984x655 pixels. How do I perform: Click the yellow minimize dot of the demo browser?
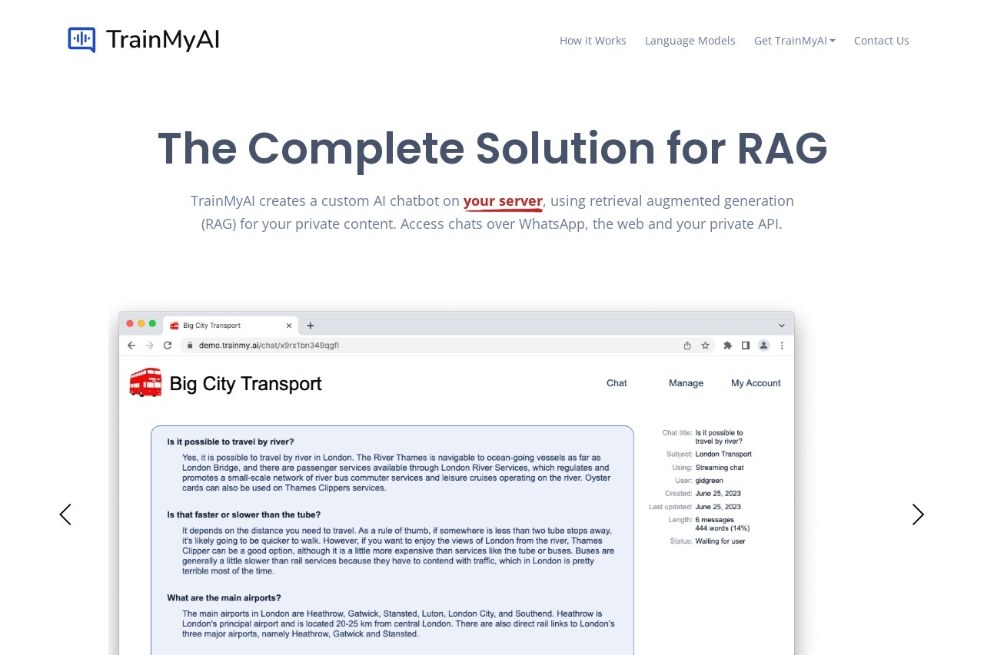(x=141, y=323)
